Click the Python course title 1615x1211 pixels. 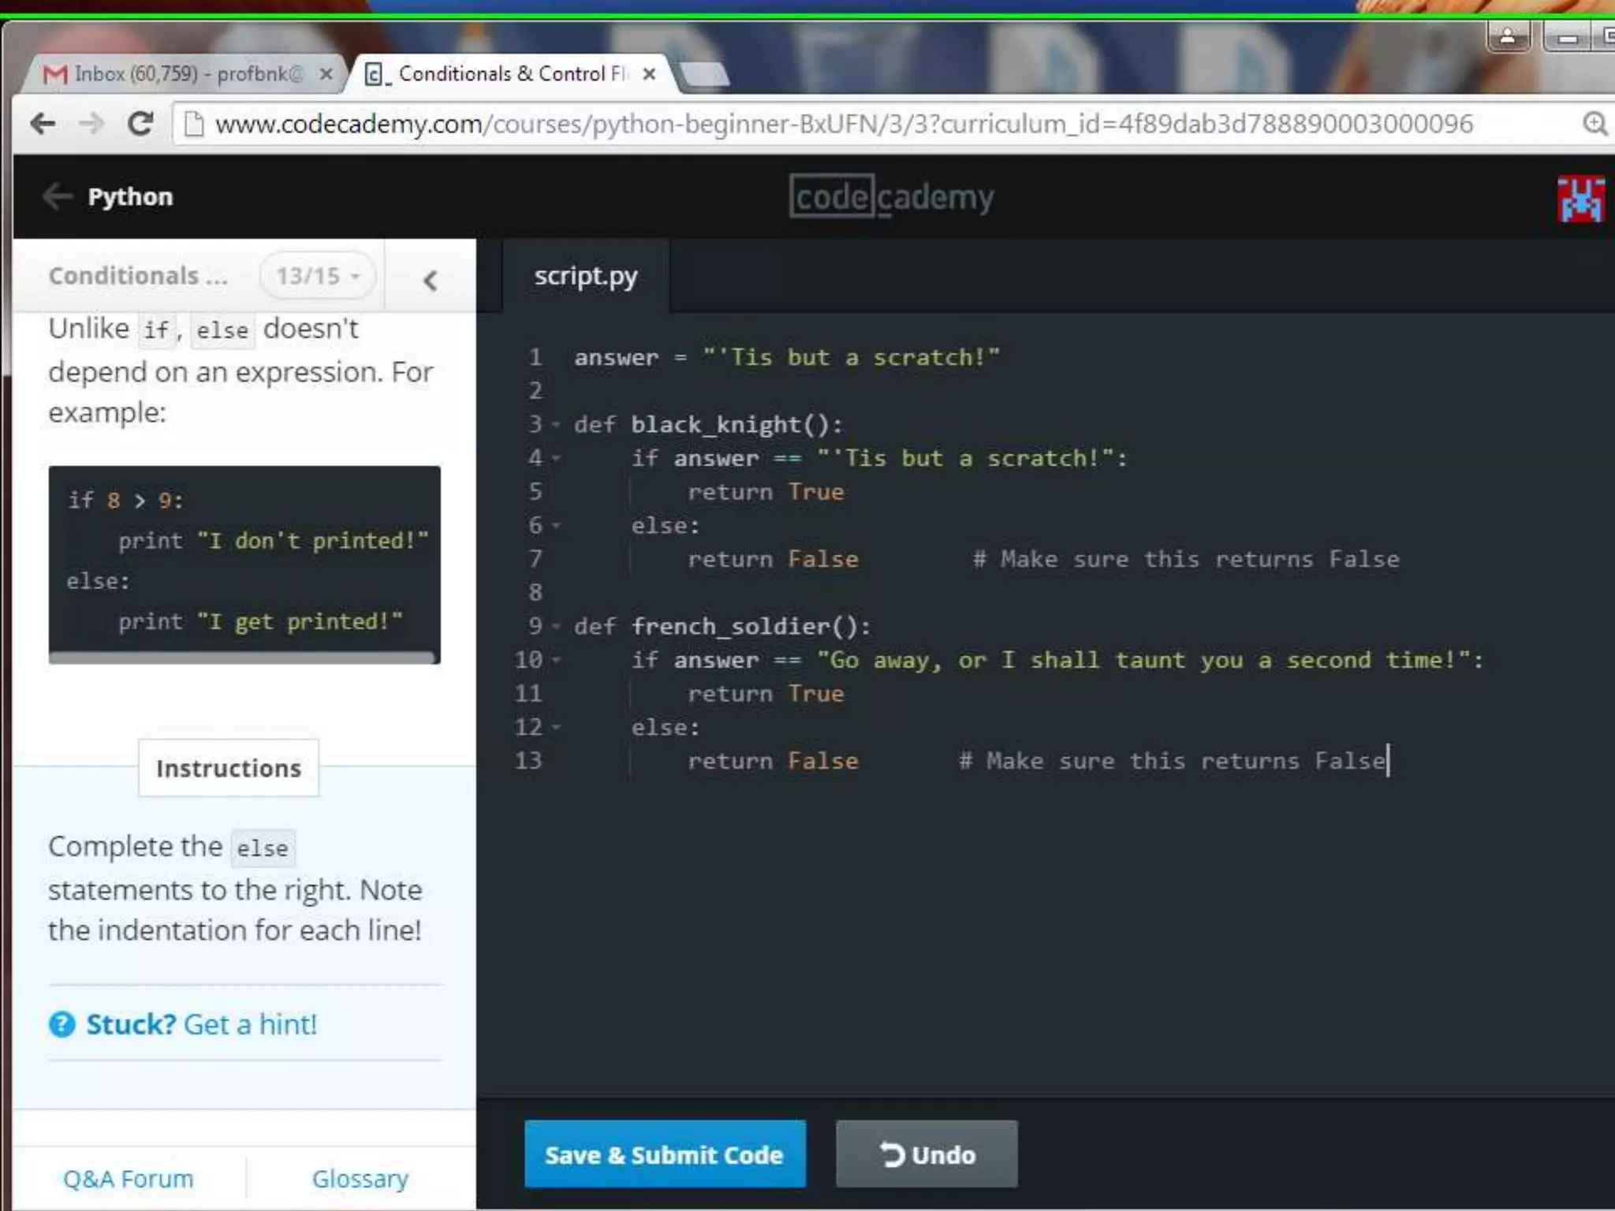click(x=130, y=196)
